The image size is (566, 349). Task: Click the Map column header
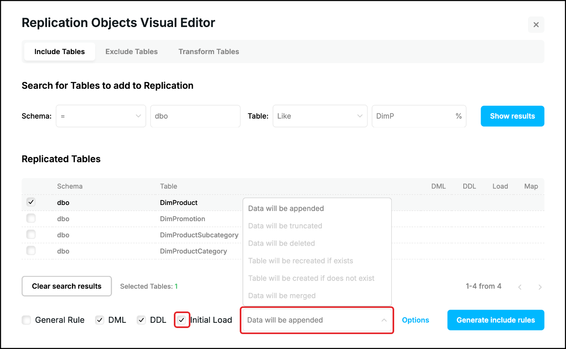click(x=531, y=186)
